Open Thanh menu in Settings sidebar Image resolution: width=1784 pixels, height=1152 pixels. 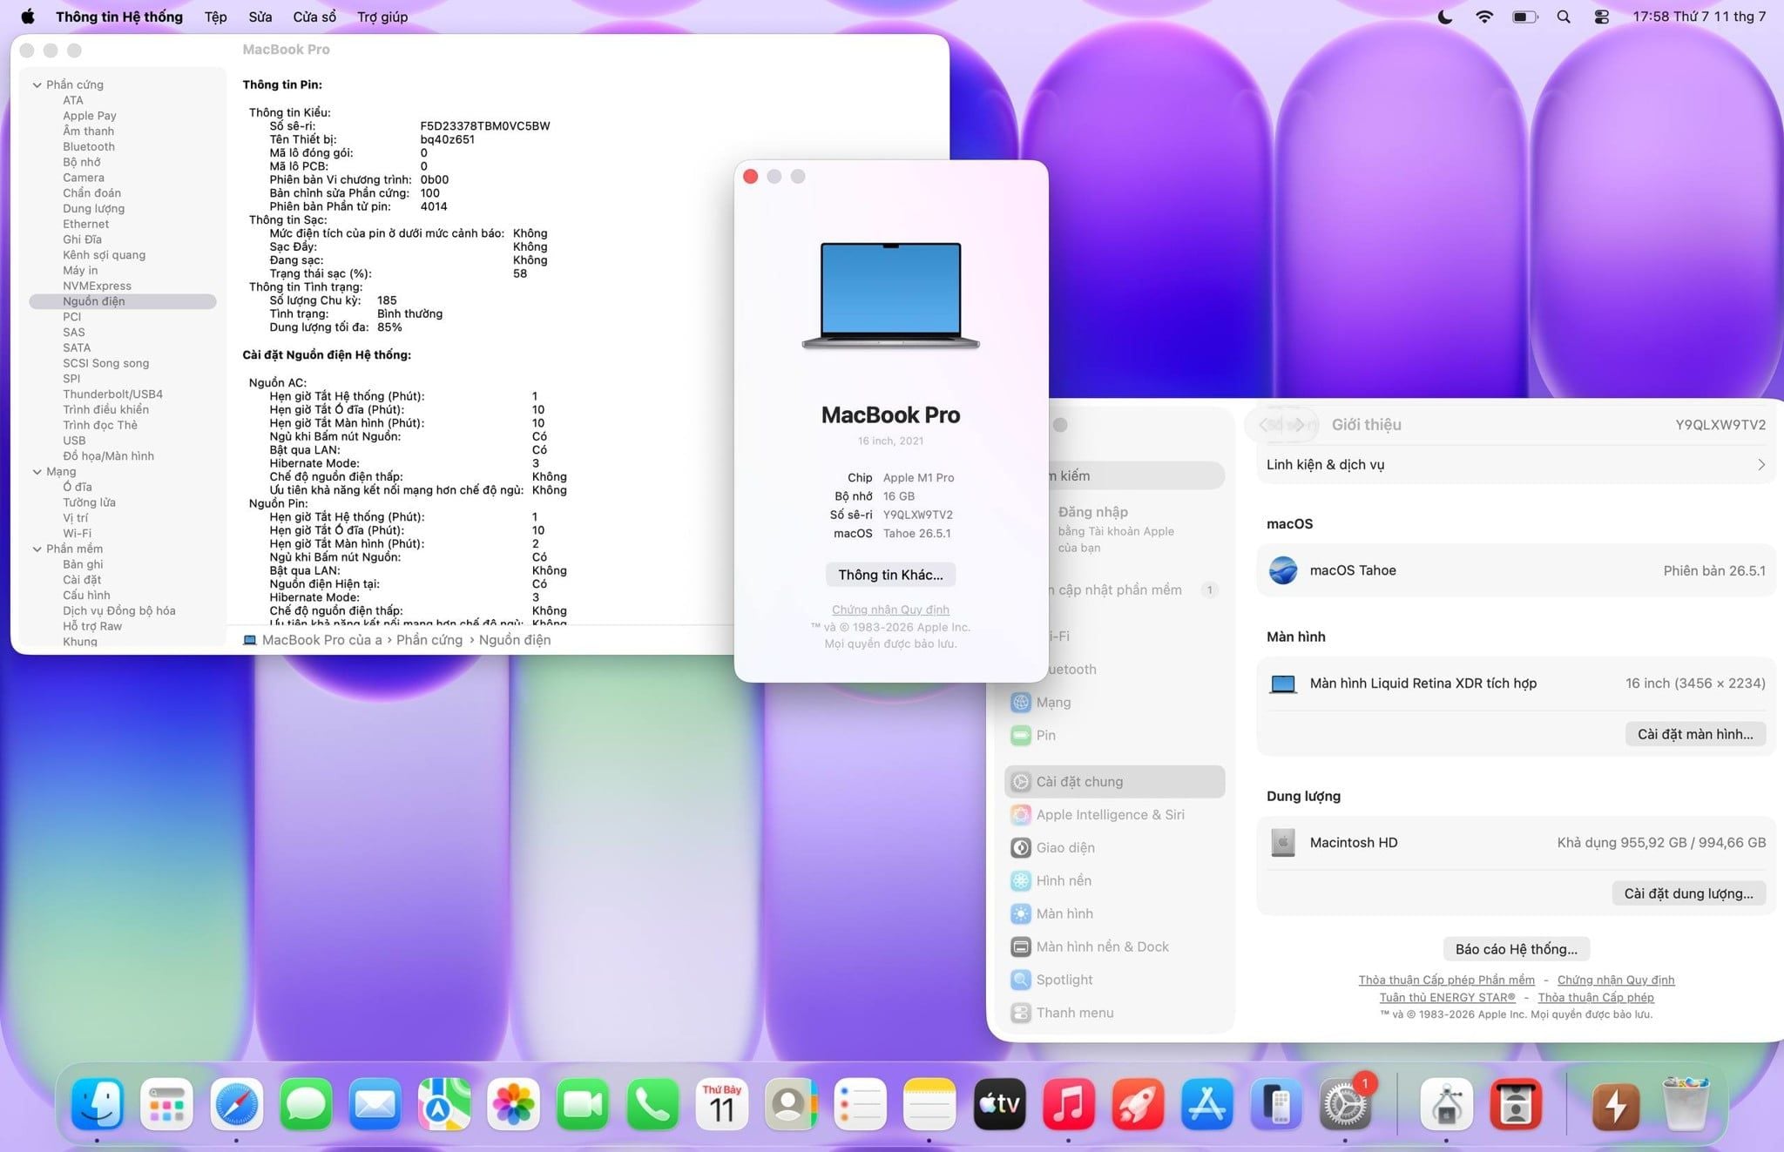coord(1114,1013)
